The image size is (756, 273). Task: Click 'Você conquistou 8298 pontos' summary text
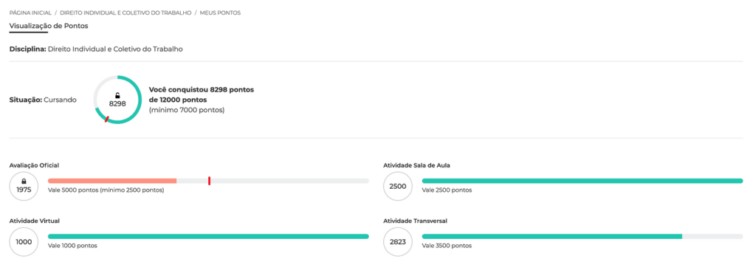pos(202,90)
